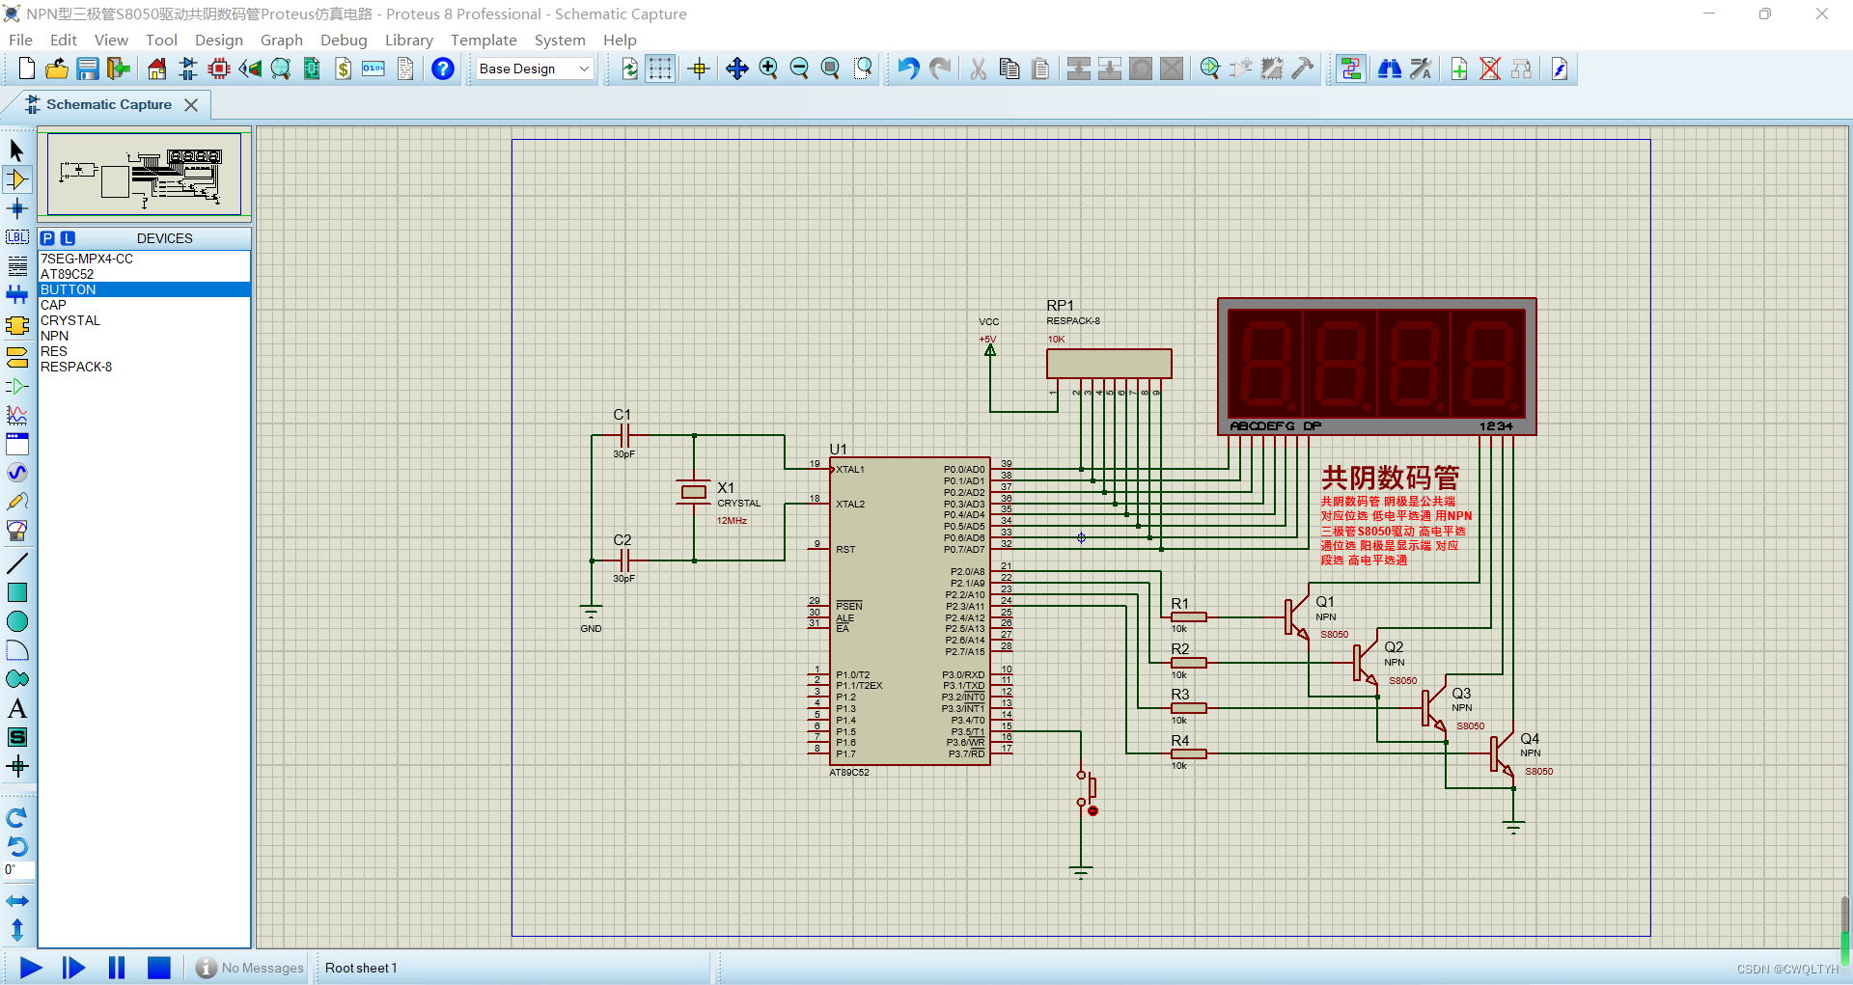1853x985 pixels.
Task: Select the Selection Mode arrow tool
Action: click(x=17, y=150)
